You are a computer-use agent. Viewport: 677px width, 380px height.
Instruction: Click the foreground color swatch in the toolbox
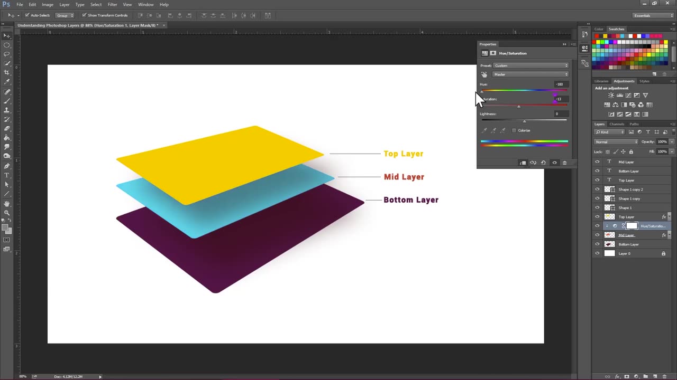5,227
